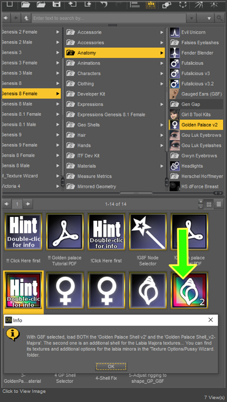Click OK in the Info dialog

tap(111, 367)
